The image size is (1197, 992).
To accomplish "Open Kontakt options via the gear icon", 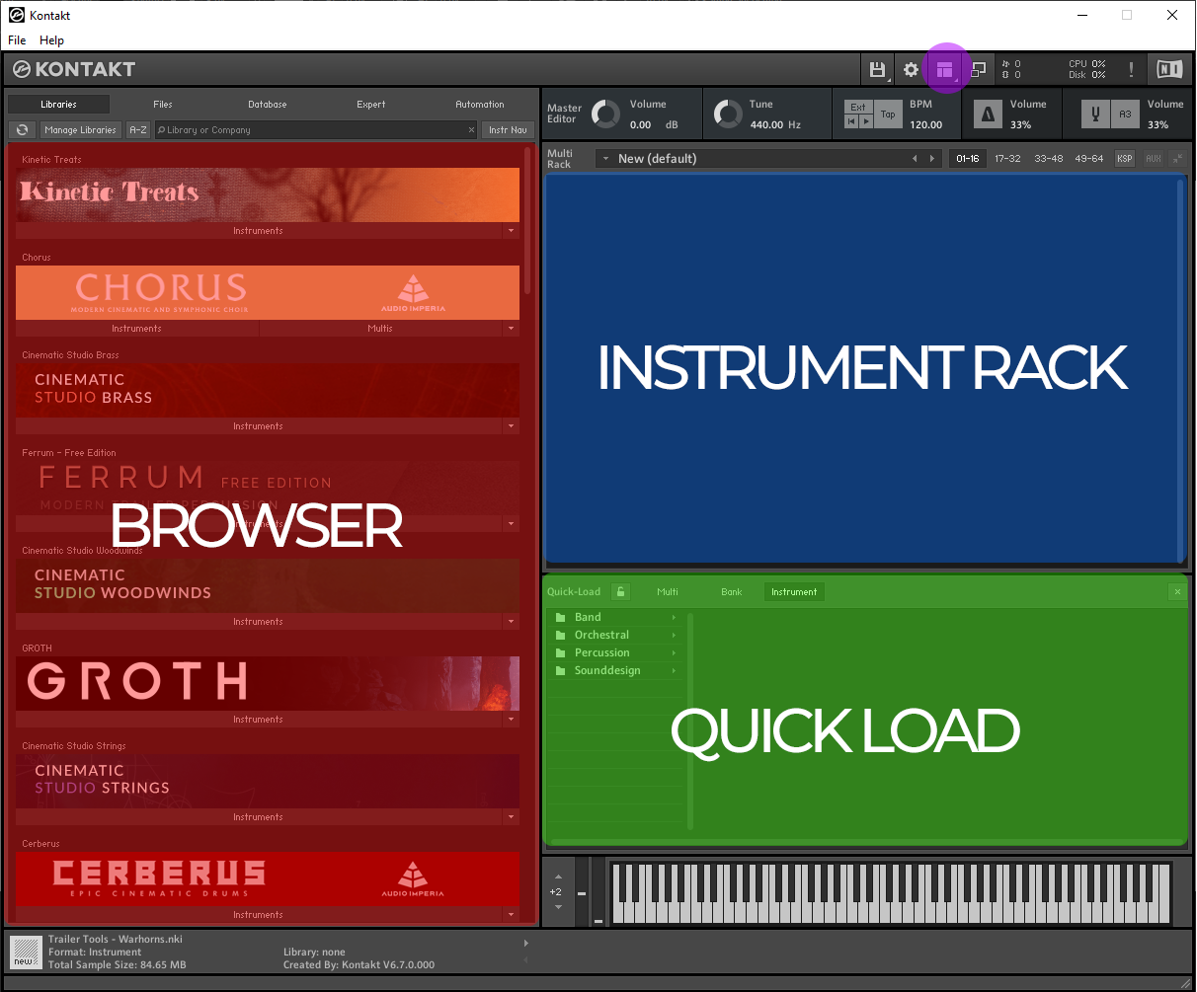I will click(911, 69).
